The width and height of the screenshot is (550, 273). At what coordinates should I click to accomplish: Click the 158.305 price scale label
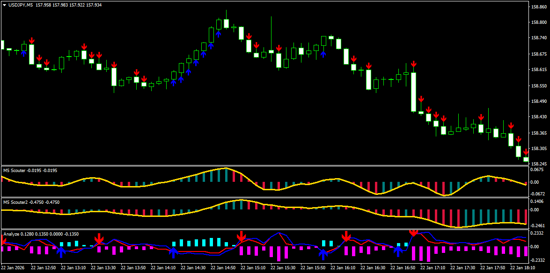[540, 149]
